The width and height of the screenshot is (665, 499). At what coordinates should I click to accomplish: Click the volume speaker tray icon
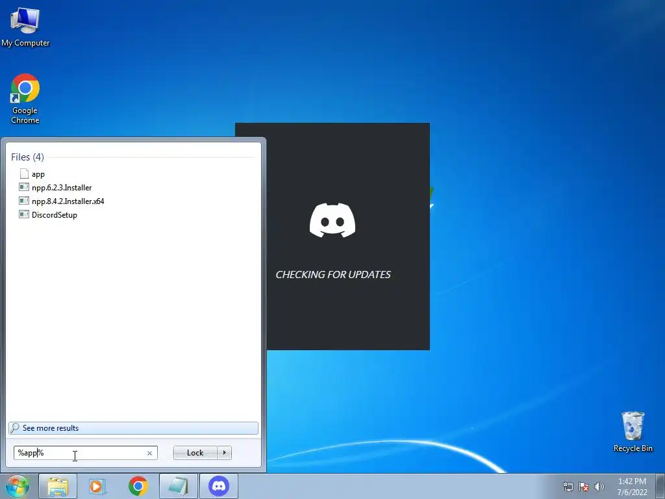(599, 487)
